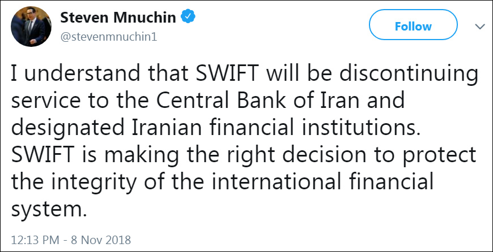Click the final word "system."

[50, 210]
